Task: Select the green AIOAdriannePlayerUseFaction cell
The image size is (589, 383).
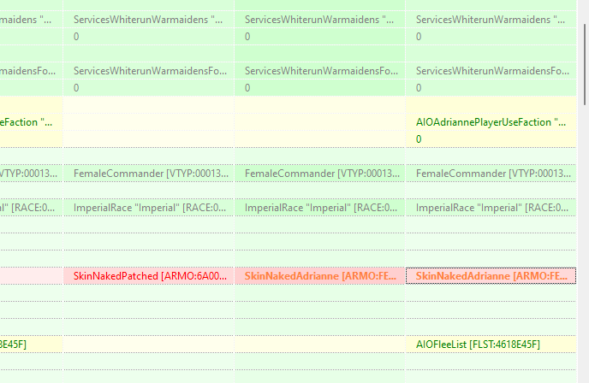Action: (x=491, y=122)
